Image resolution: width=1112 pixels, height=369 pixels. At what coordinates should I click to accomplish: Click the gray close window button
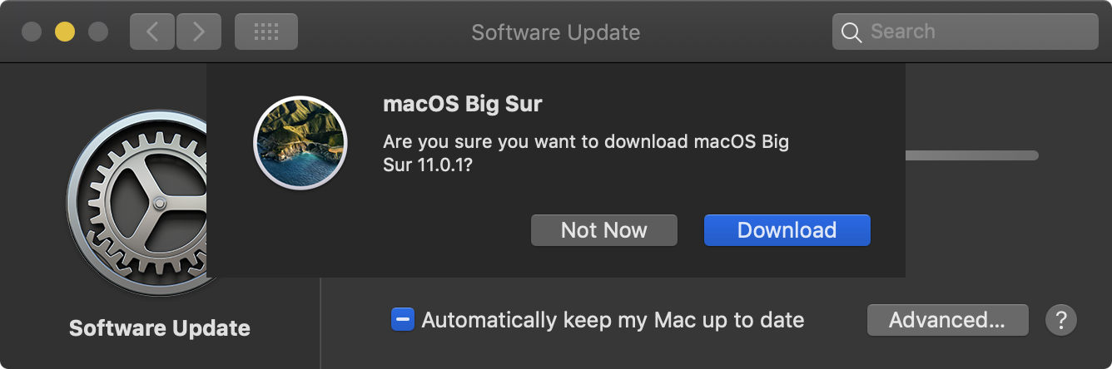click(32, 32)
